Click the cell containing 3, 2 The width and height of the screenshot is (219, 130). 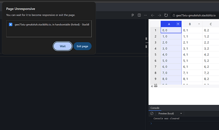click(x=211, y=49)
